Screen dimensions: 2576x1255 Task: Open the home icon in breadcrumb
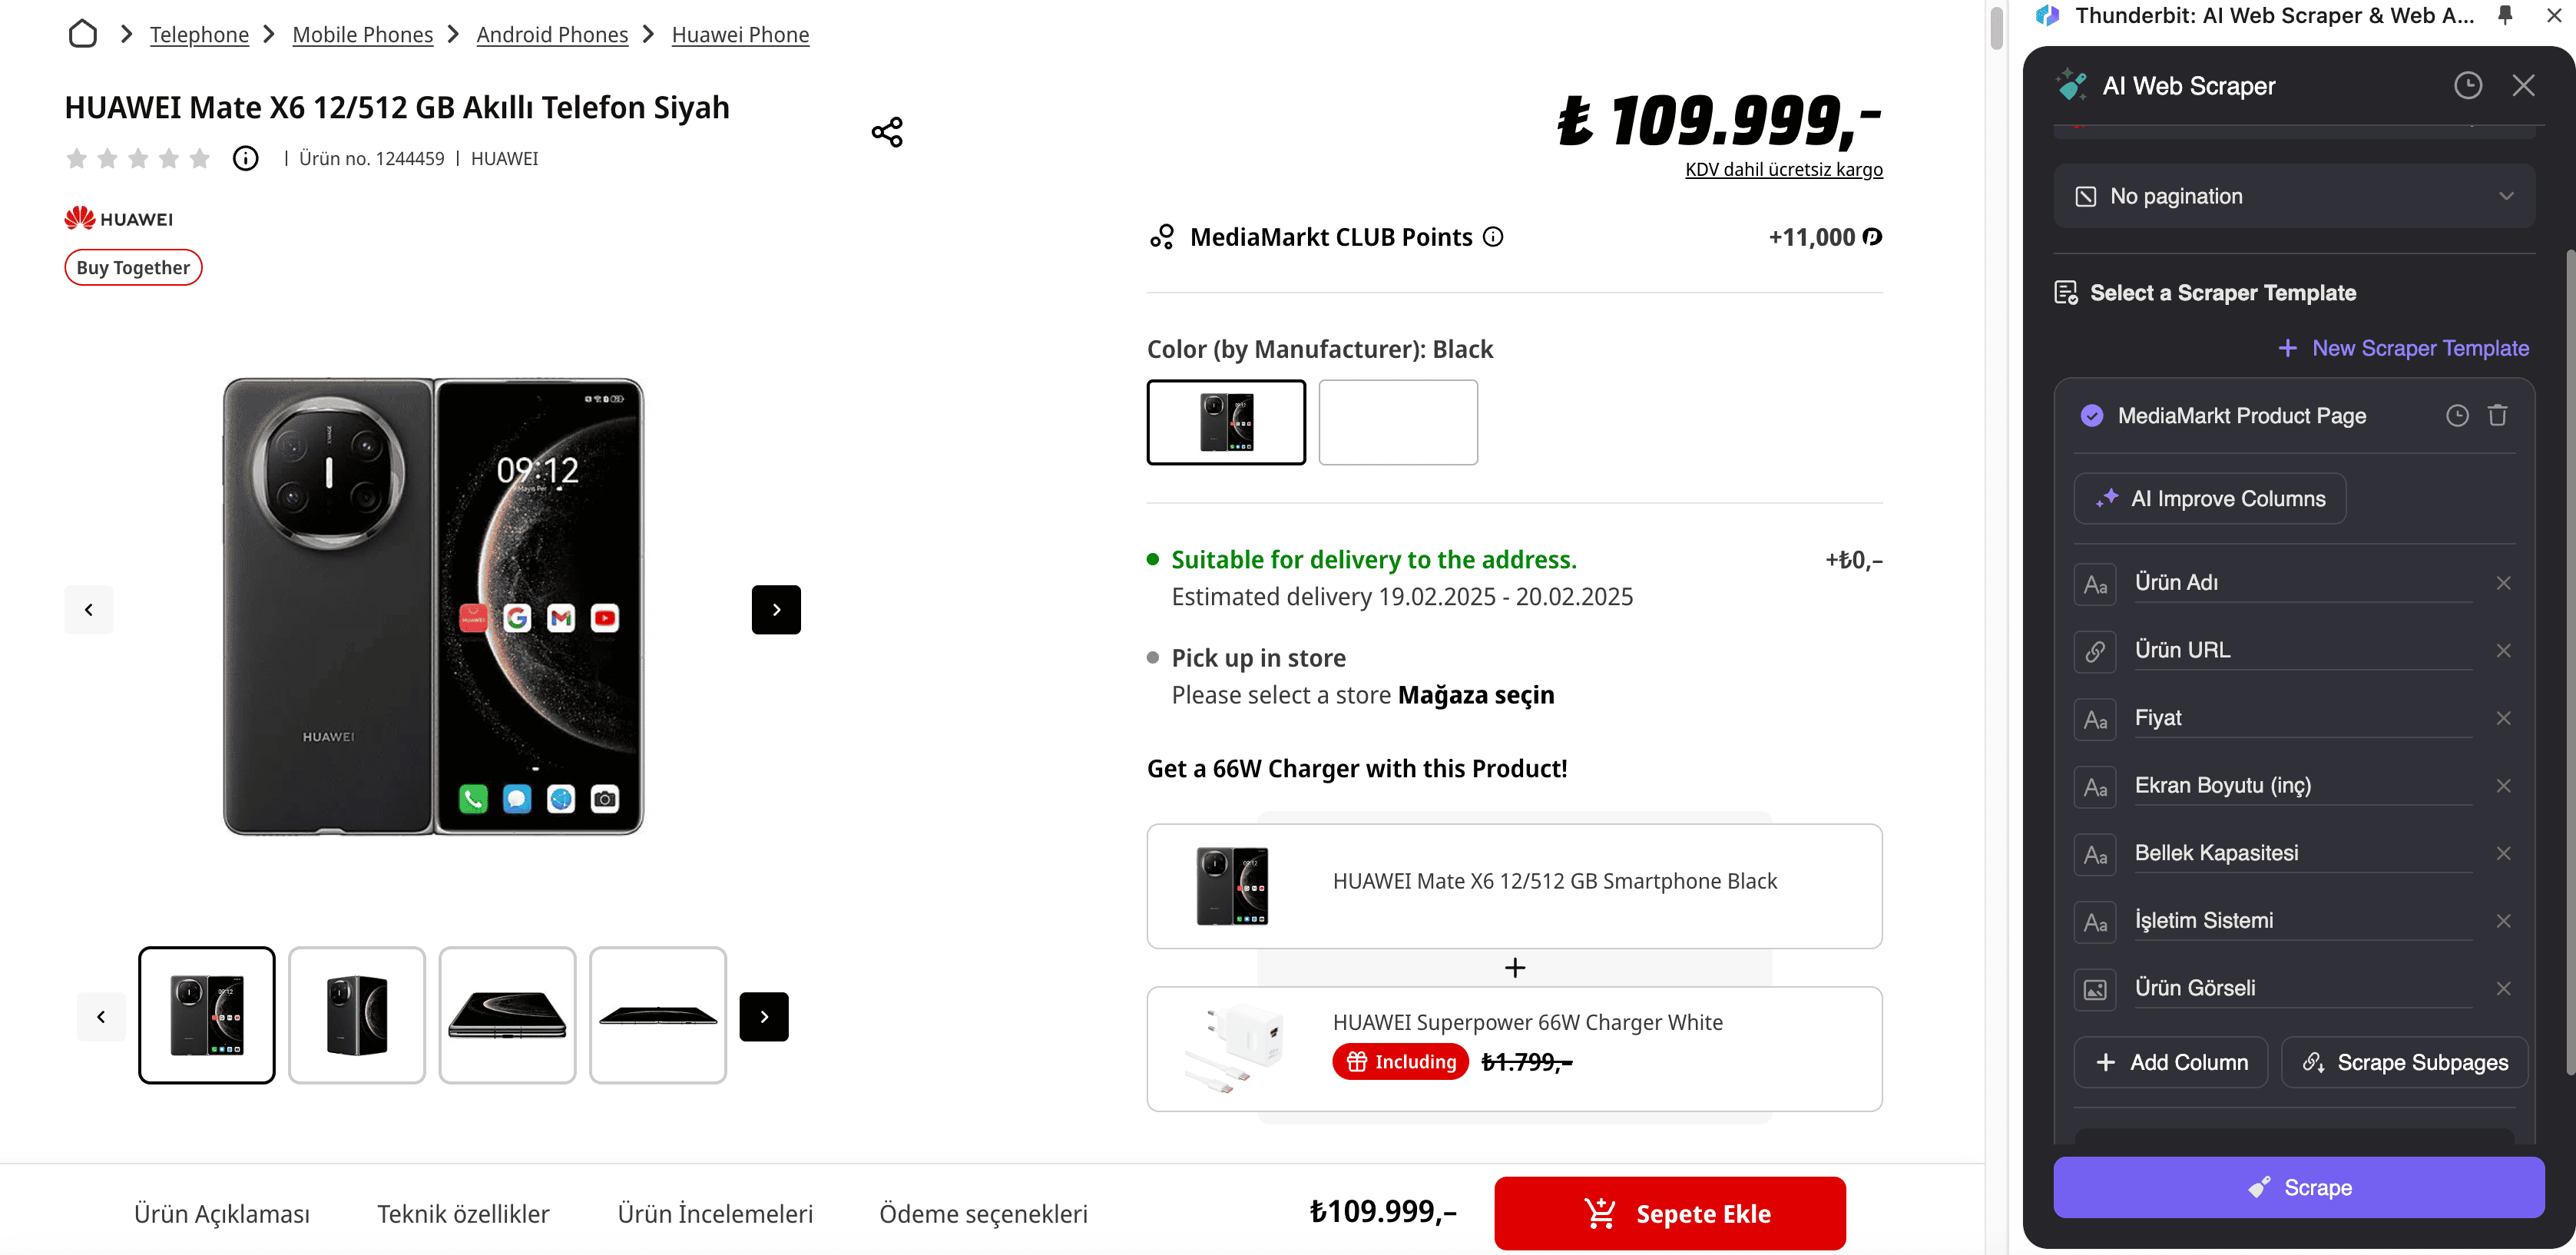click(83, 34)
